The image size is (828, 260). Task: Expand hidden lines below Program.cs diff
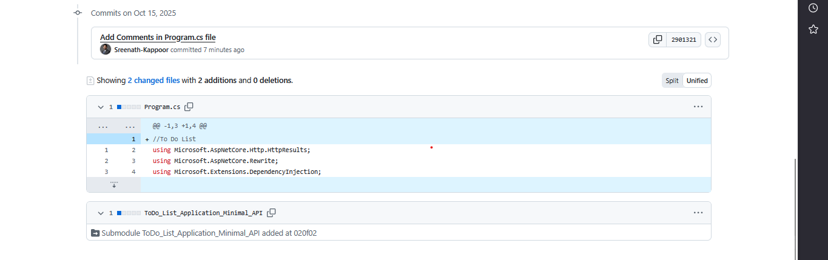click(x=113, y=184)
